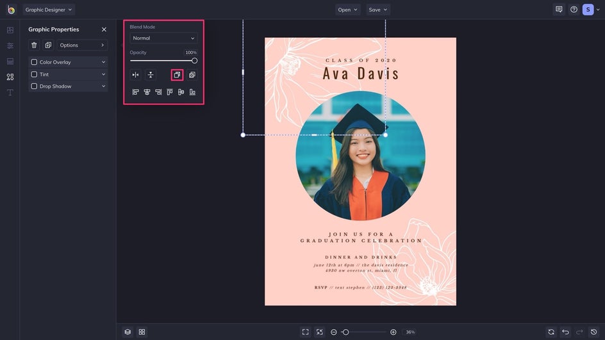This screenshot has height=340, width=605.
Task: Align graphic to bottom edge
Action: tap(192, 92)
